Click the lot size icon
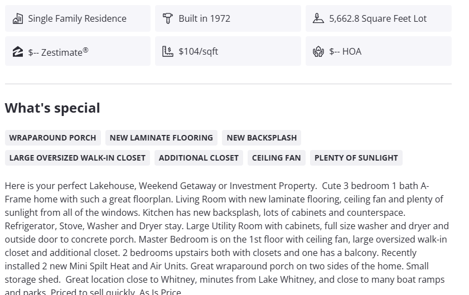The height and width of the screenshot is (295, 469). [318, 18]
